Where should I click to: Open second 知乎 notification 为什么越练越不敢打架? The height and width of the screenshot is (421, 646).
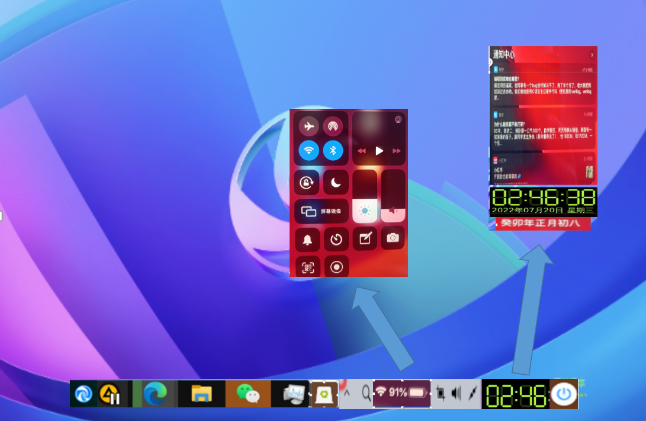(x=544, y=130)
